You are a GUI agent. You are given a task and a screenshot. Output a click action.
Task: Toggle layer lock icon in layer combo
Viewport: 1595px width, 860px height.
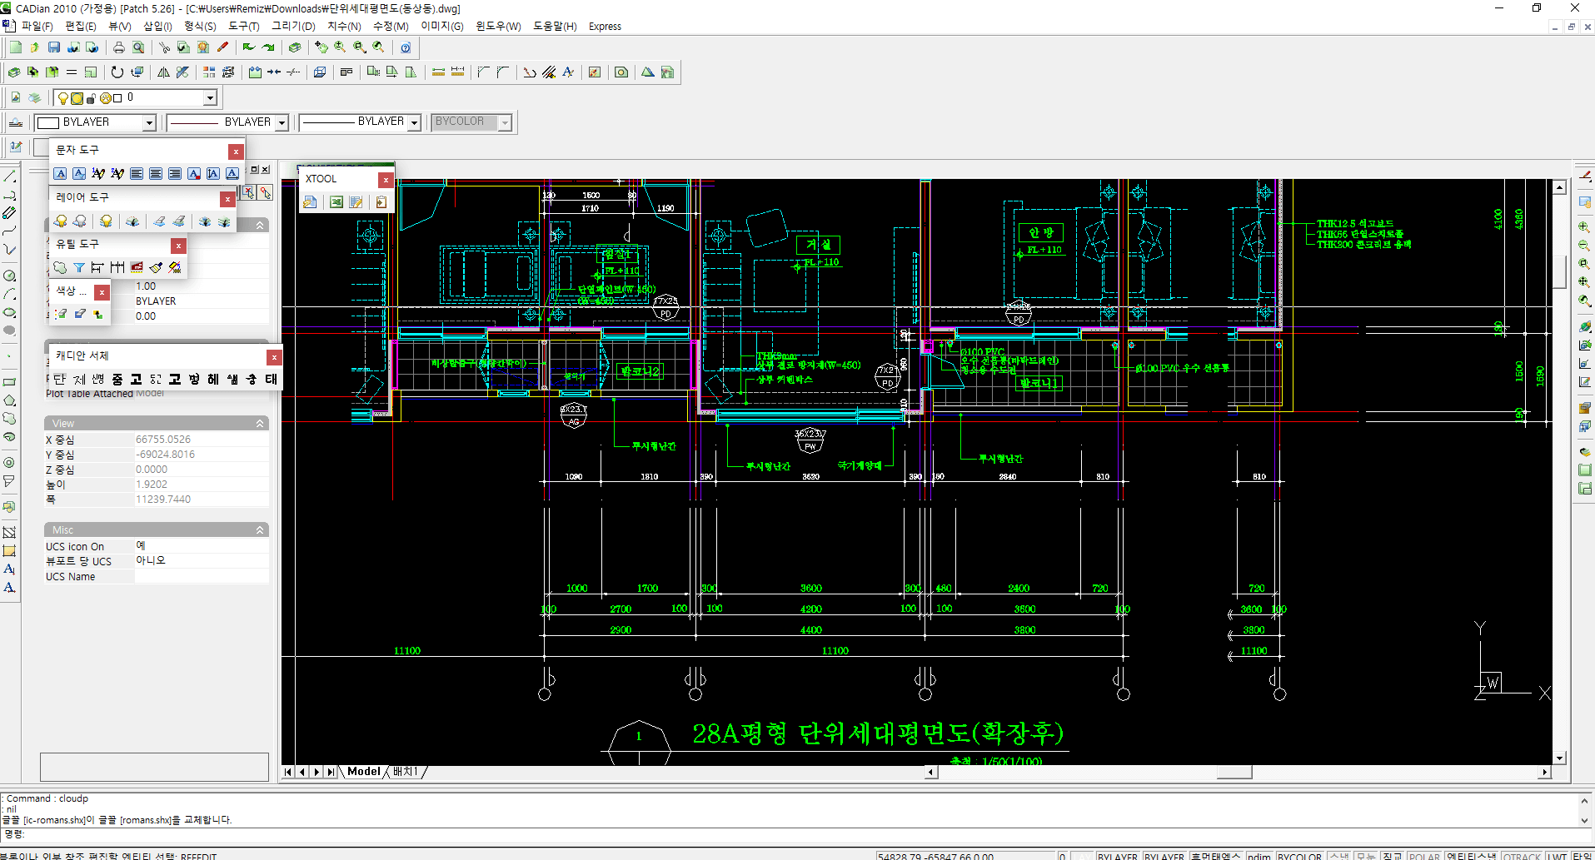(x=91, y=98)
